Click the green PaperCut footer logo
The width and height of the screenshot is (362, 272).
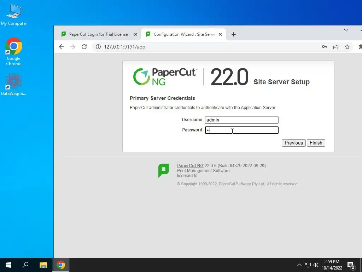point(164,170)
